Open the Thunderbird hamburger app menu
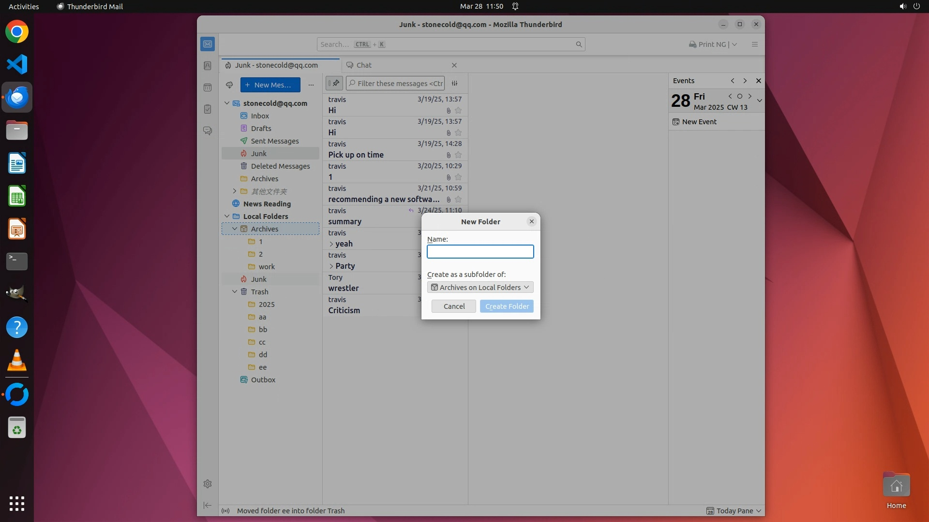 754,44
